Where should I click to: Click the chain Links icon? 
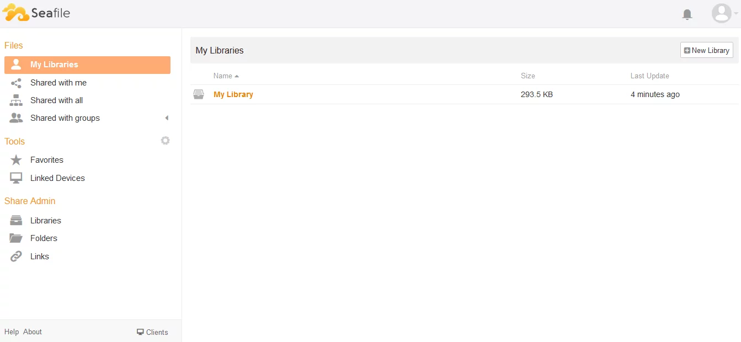(x=16, y=256)
